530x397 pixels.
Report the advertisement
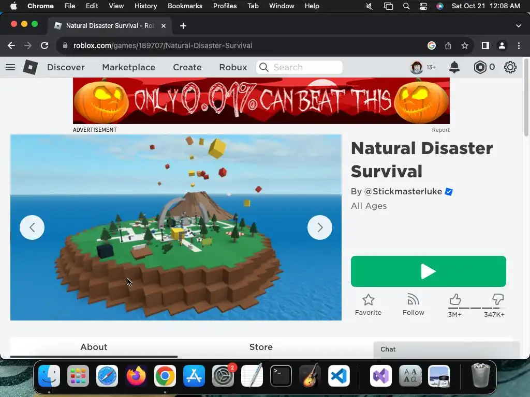440,130
